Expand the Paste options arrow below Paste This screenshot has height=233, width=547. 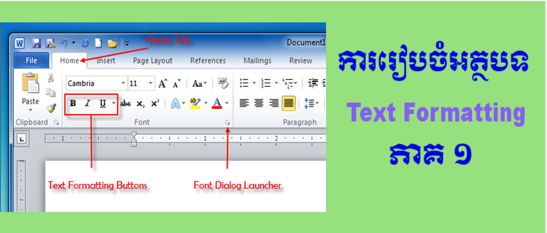tap(30, 110)
